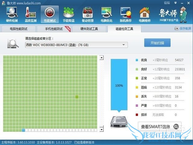Click the hard drive image below progress bar

tap(119, 122)
